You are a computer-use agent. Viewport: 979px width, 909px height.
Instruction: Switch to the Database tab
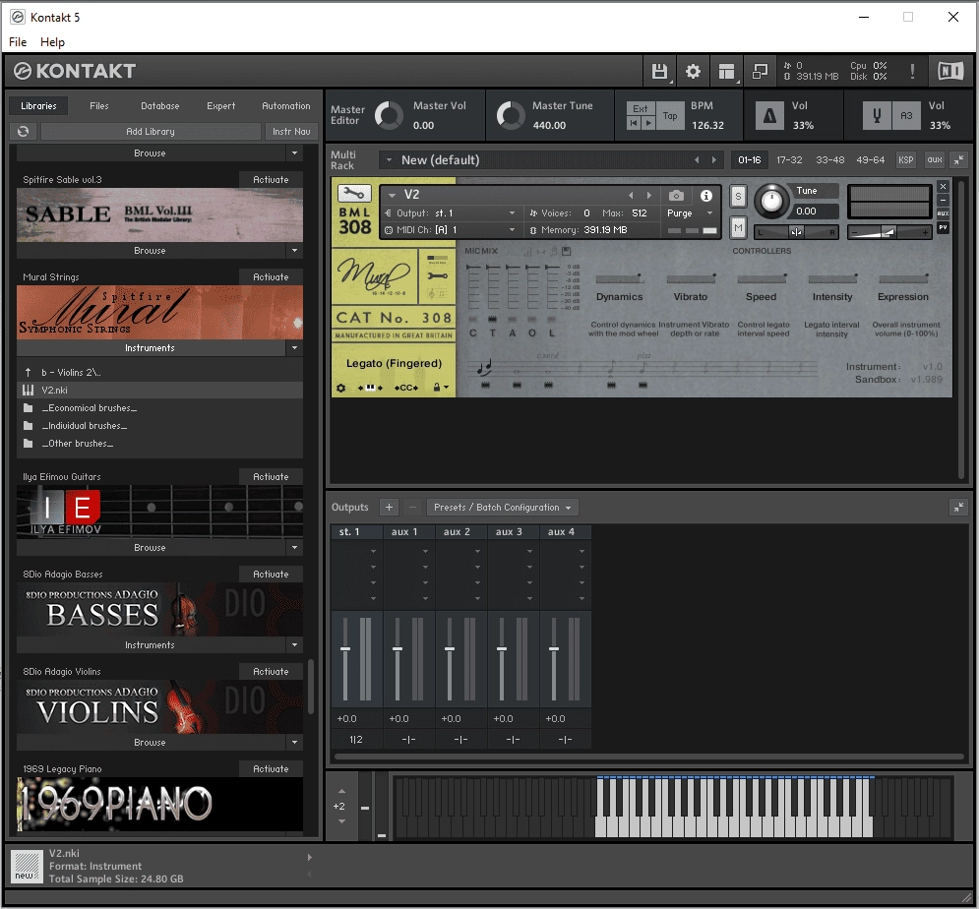[x=159, y=106]
